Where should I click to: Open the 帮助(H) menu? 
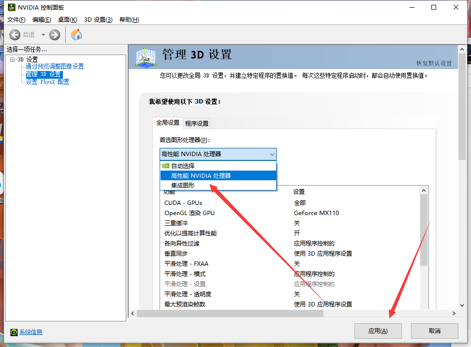pyautogui.click(x=129, y=20)
